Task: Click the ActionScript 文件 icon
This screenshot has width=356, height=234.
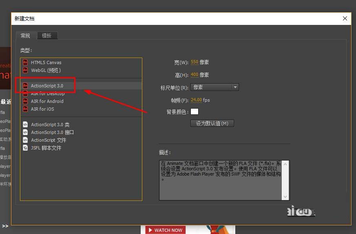Action: click(x=25, y=140)
